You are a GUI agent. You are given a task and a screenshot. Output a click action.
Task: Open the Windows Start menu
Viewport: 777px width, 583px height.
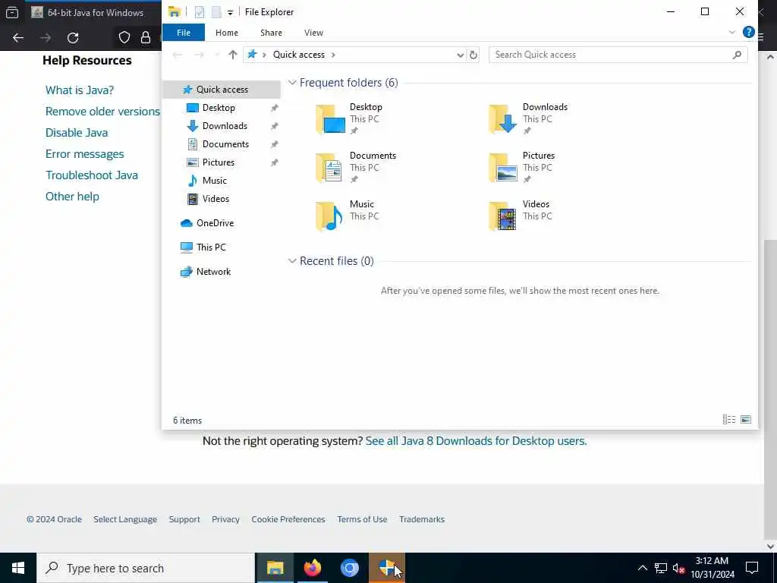point(18,568)
